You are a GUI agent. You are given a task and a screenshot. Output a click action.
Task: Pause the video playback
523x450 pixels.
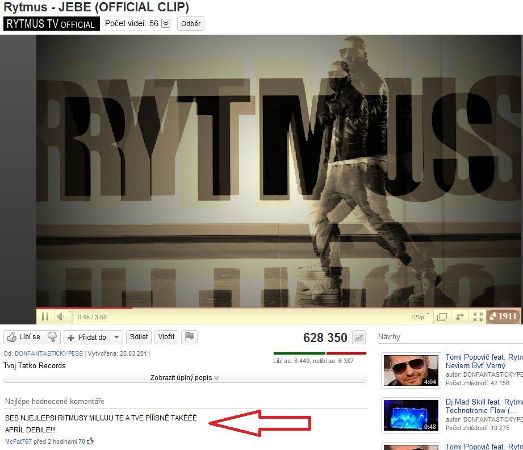click(x=45, y=316)
